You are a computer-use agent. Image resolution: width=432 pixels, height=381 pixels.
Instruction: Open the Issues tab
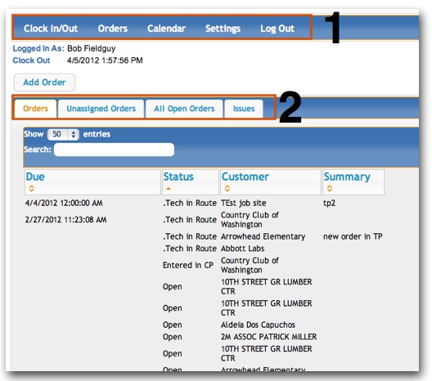coord(244,109)
